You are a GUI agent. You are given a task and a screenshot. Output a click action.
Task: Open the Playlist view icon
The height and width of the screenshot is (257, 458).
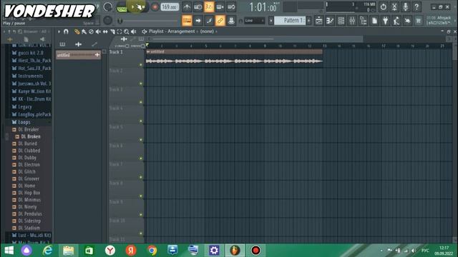pos(318,21)
